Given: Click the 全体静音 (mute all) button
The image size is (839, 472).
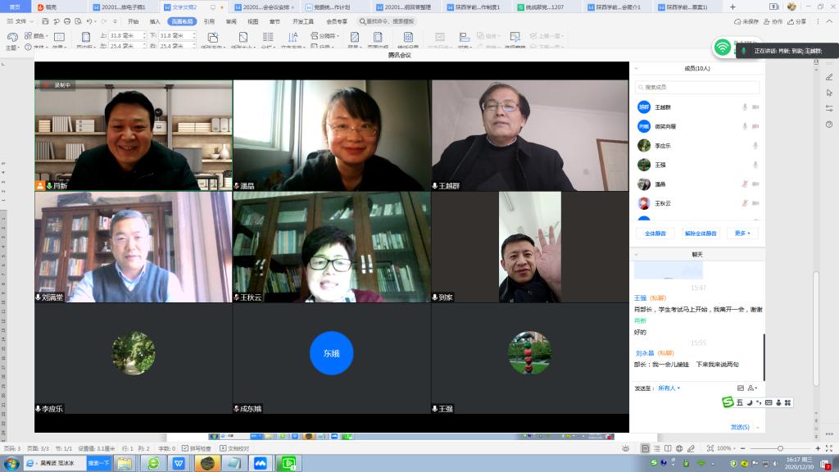Looking at the screenshot, I should [x=655, y=234].
